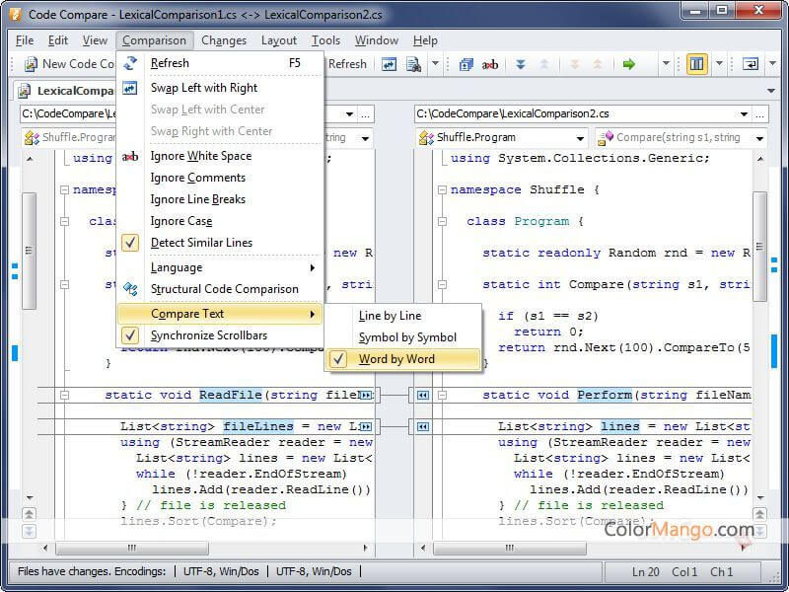Click right pane horizontal scrollbar thumb
789x592 pixels.
pos(510,548)
